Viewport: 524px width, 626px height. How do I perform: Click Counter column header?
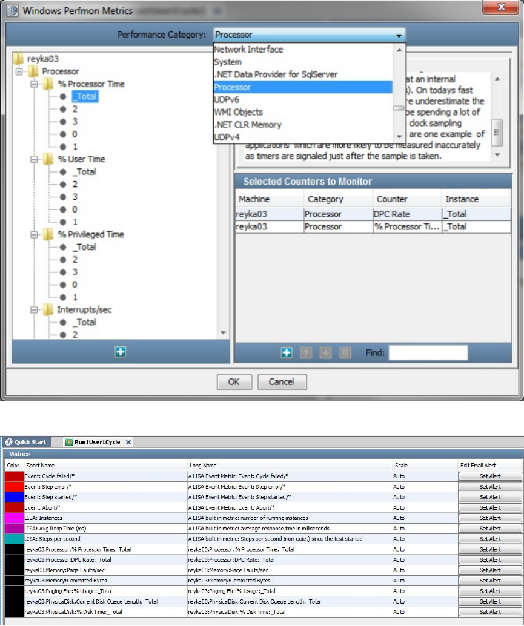click(407, 199)
